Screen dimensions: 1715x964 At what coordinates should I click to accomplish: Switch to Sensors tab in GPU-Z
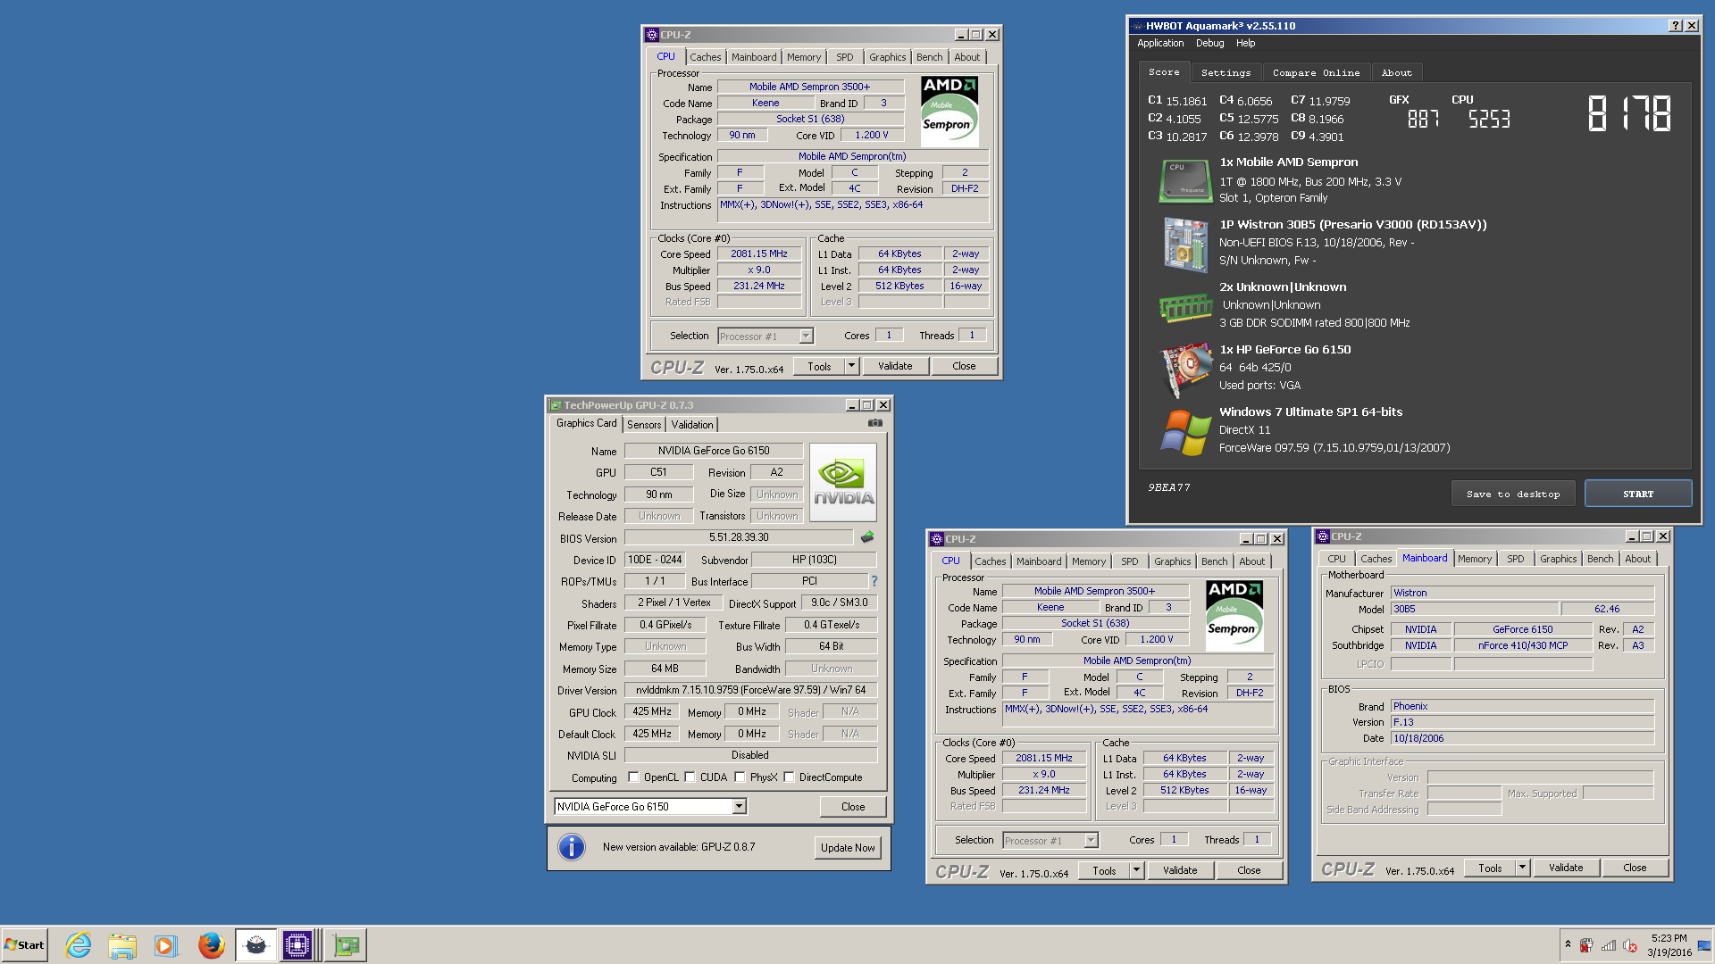644,425
